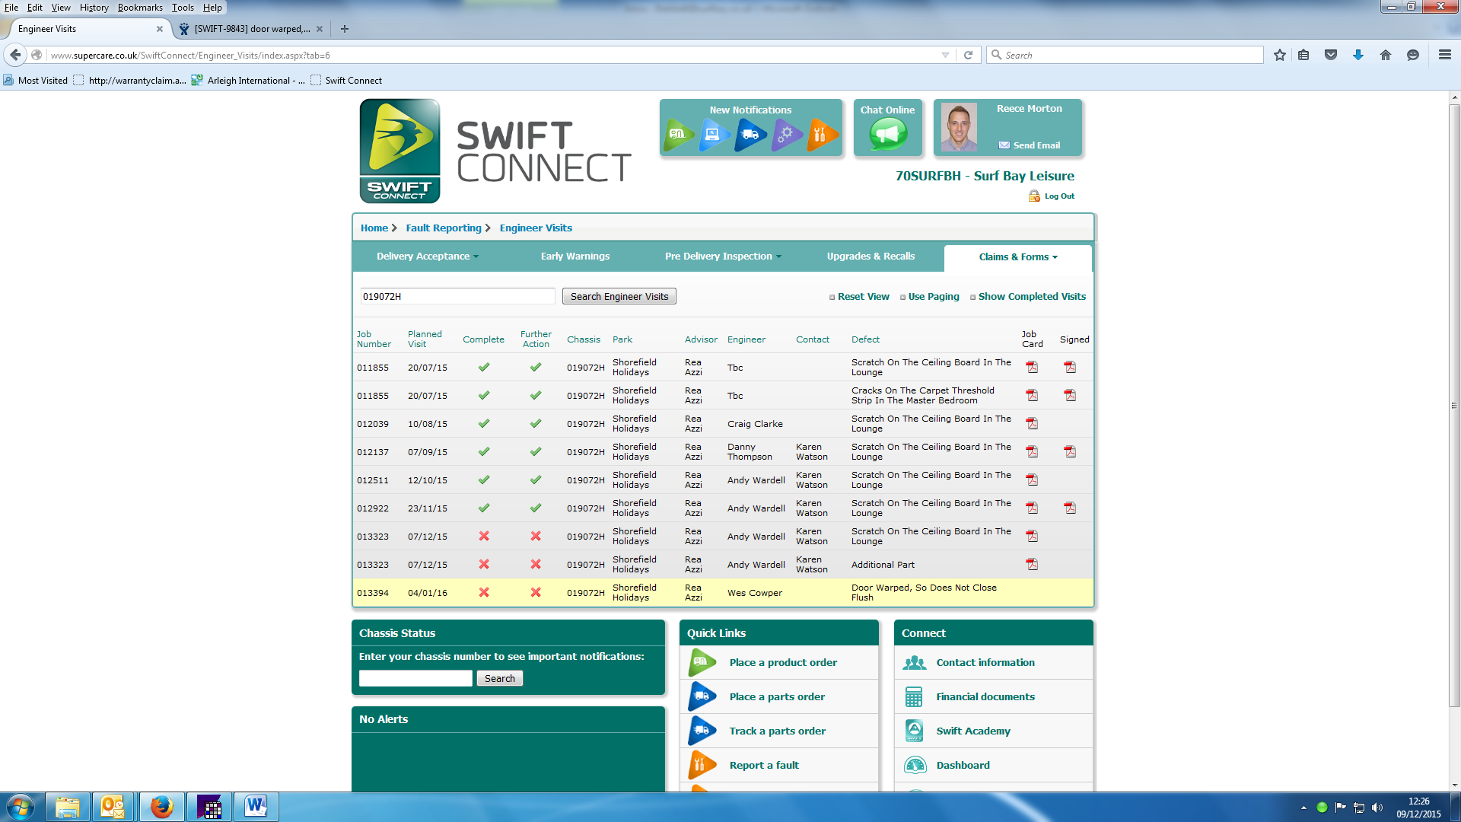Toggle the Use Paging option
The width and height of the screenshot is (1461, 822).
point(933,297)
